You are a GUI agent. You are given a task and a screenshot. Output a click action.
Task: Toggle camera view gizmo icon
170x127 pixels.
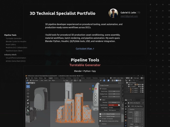[x=95, y=100]
